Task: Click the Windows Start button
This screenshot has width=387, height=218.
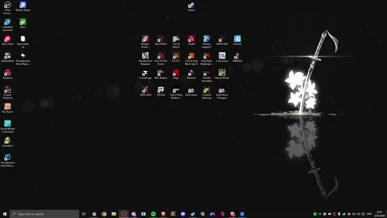Action: pyautogui.click(x=5, y=214)
